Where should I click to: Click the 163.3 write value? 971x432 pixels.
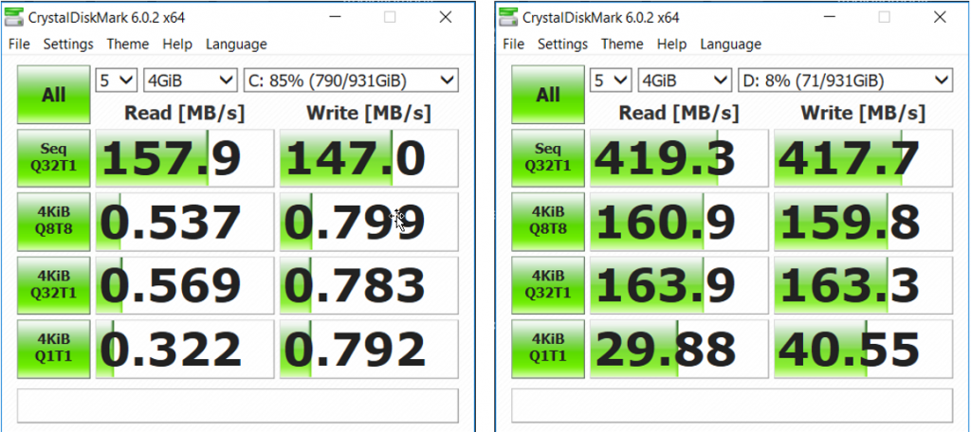[x=863, y=285]
